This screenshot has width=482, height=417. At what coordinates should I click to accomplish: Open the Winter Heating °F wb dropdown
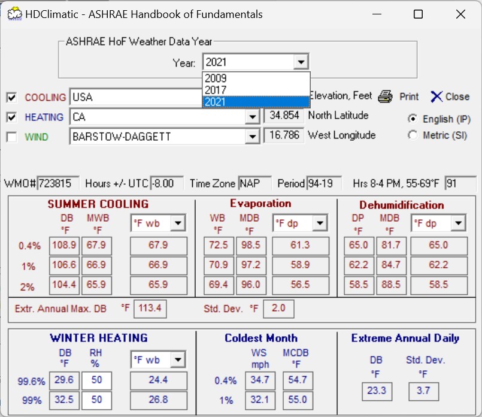(x=178, y=359)
